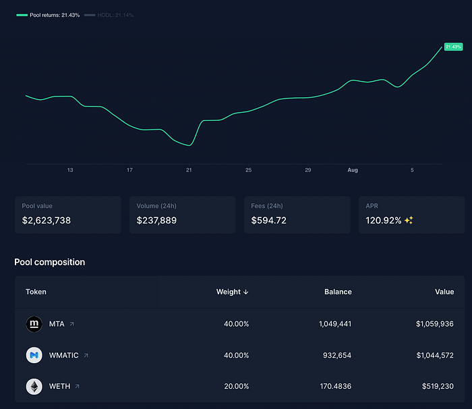
Task: Select the Volume (24h) stat card
Action: click(x=183, y=215)
